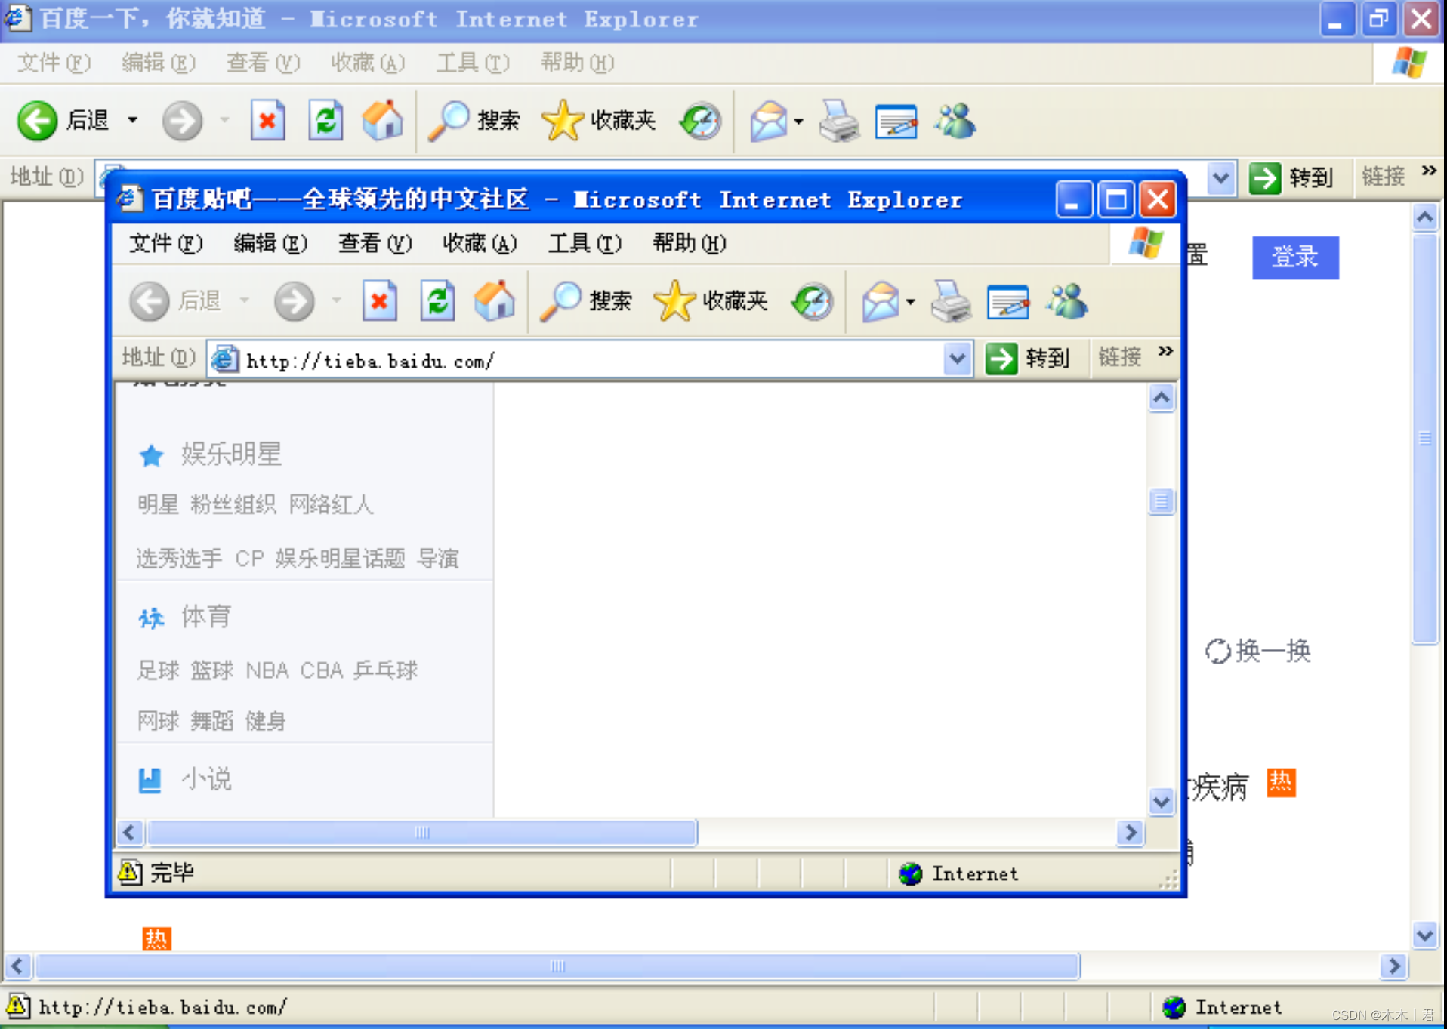This screenshot has width=1447, height=1029.
Task: Click scroll-right arrow in Tieba window
Action: pyautogui.click(x=1131, y=833)
